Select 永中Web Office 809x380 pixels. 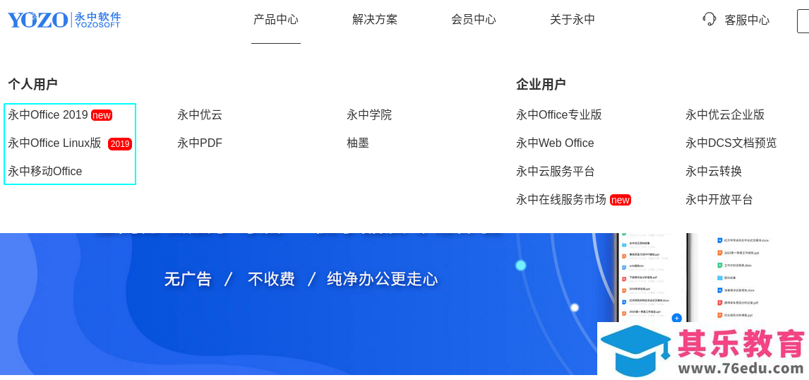(555, 143)
